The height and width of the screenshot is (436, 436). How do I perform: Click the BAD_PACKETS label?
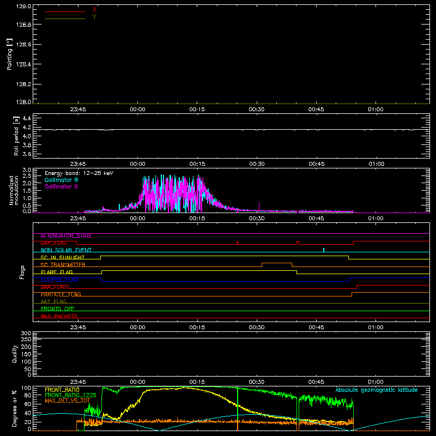point(59,316)
